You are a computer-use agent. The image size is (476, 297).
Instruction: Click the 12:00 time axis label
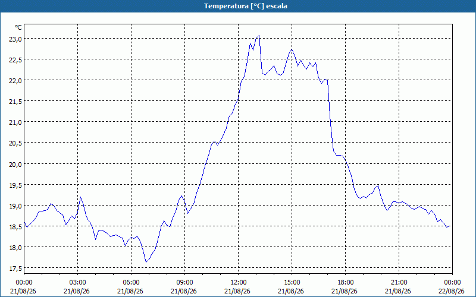239,282
